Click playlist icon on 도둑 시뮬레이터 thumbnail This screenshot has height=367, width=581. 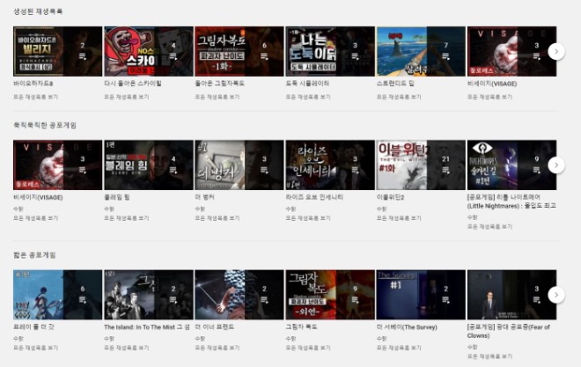point(355,56)
